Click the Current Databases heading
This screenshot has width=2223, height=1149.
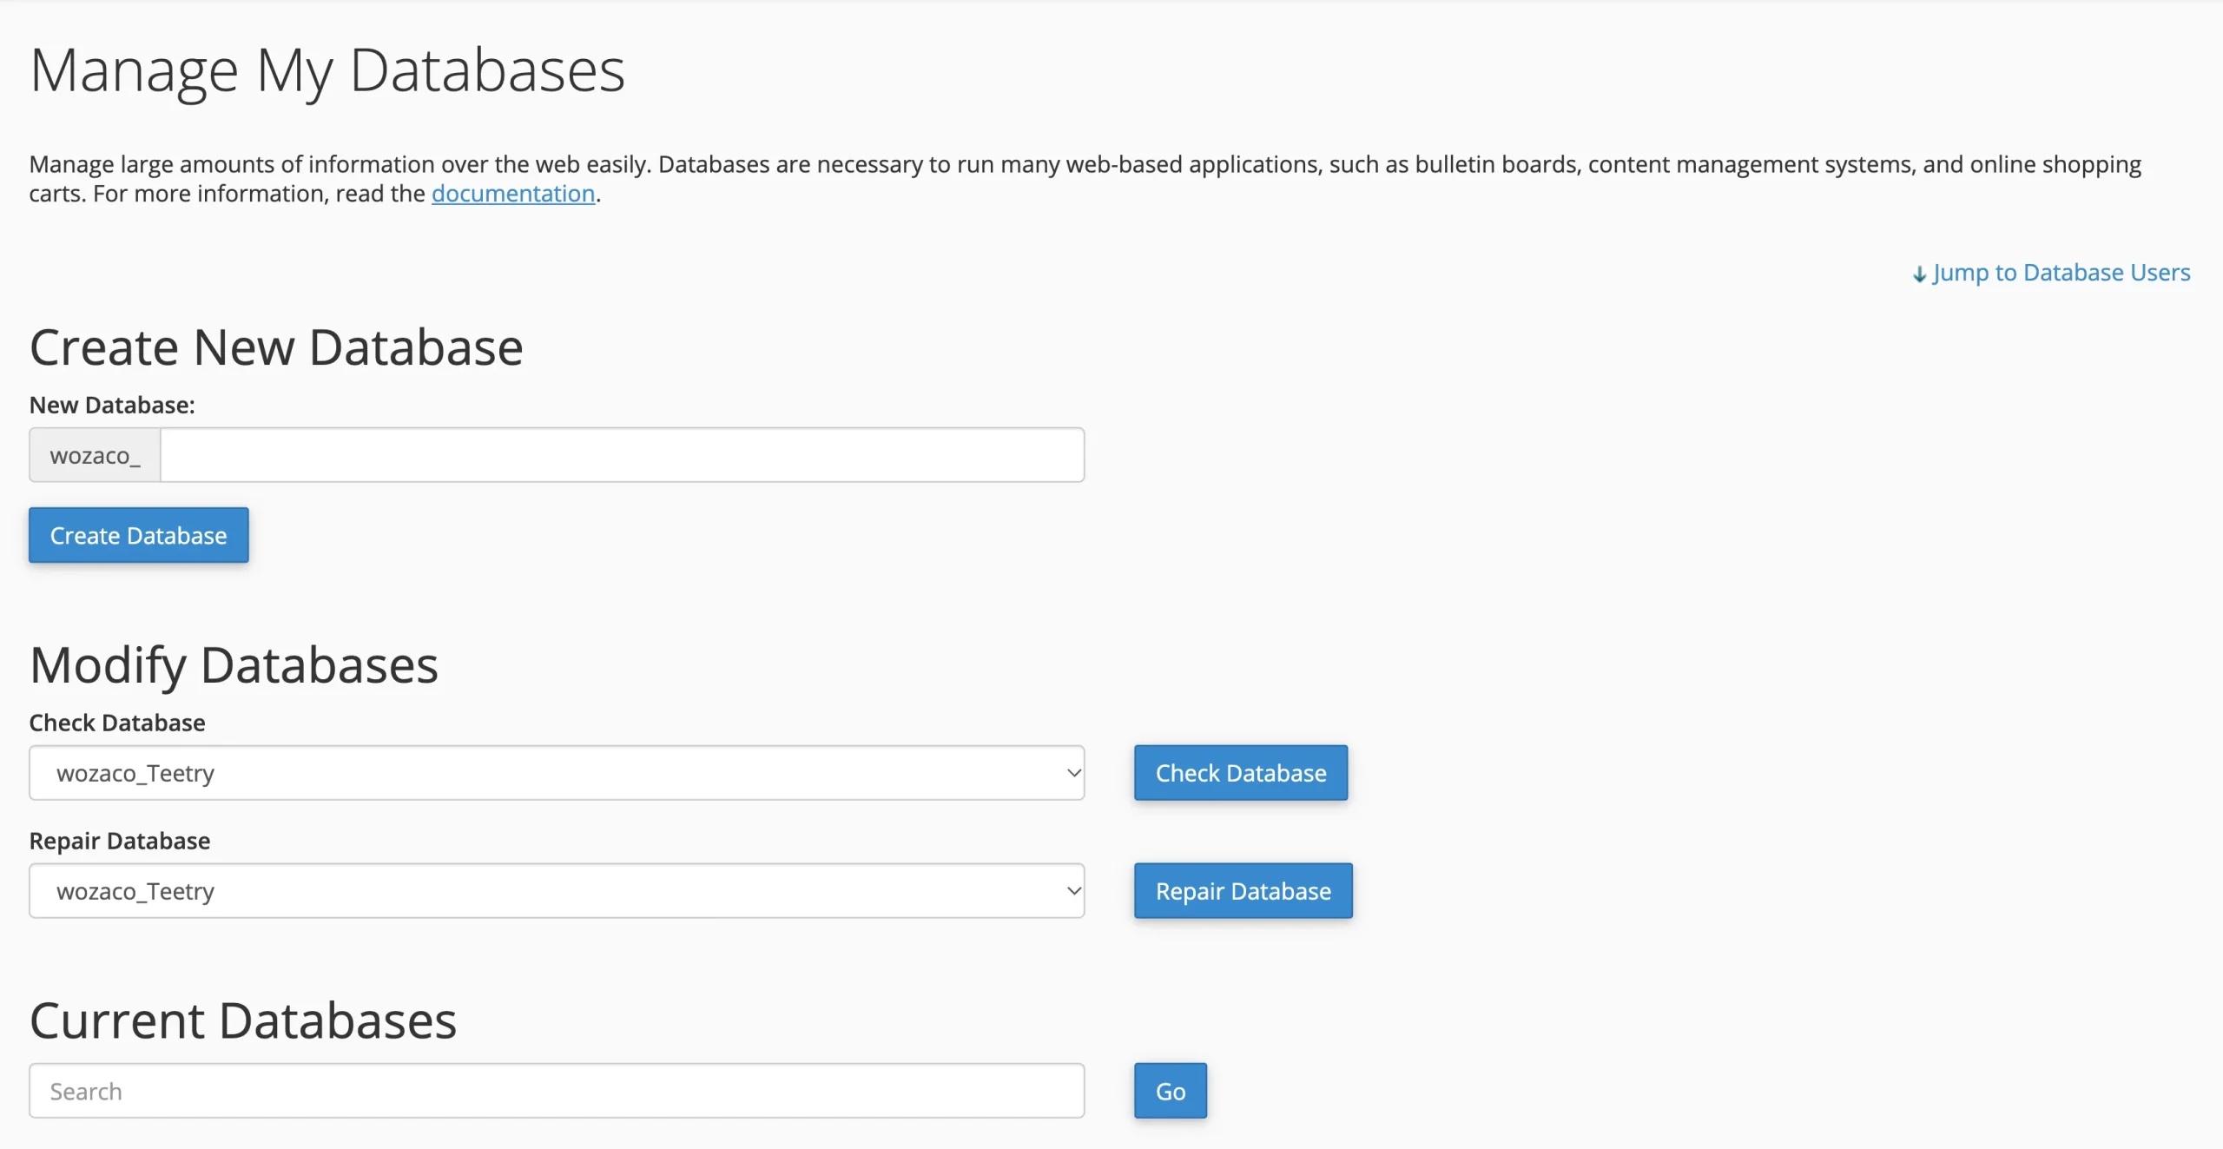point(243,1020)
